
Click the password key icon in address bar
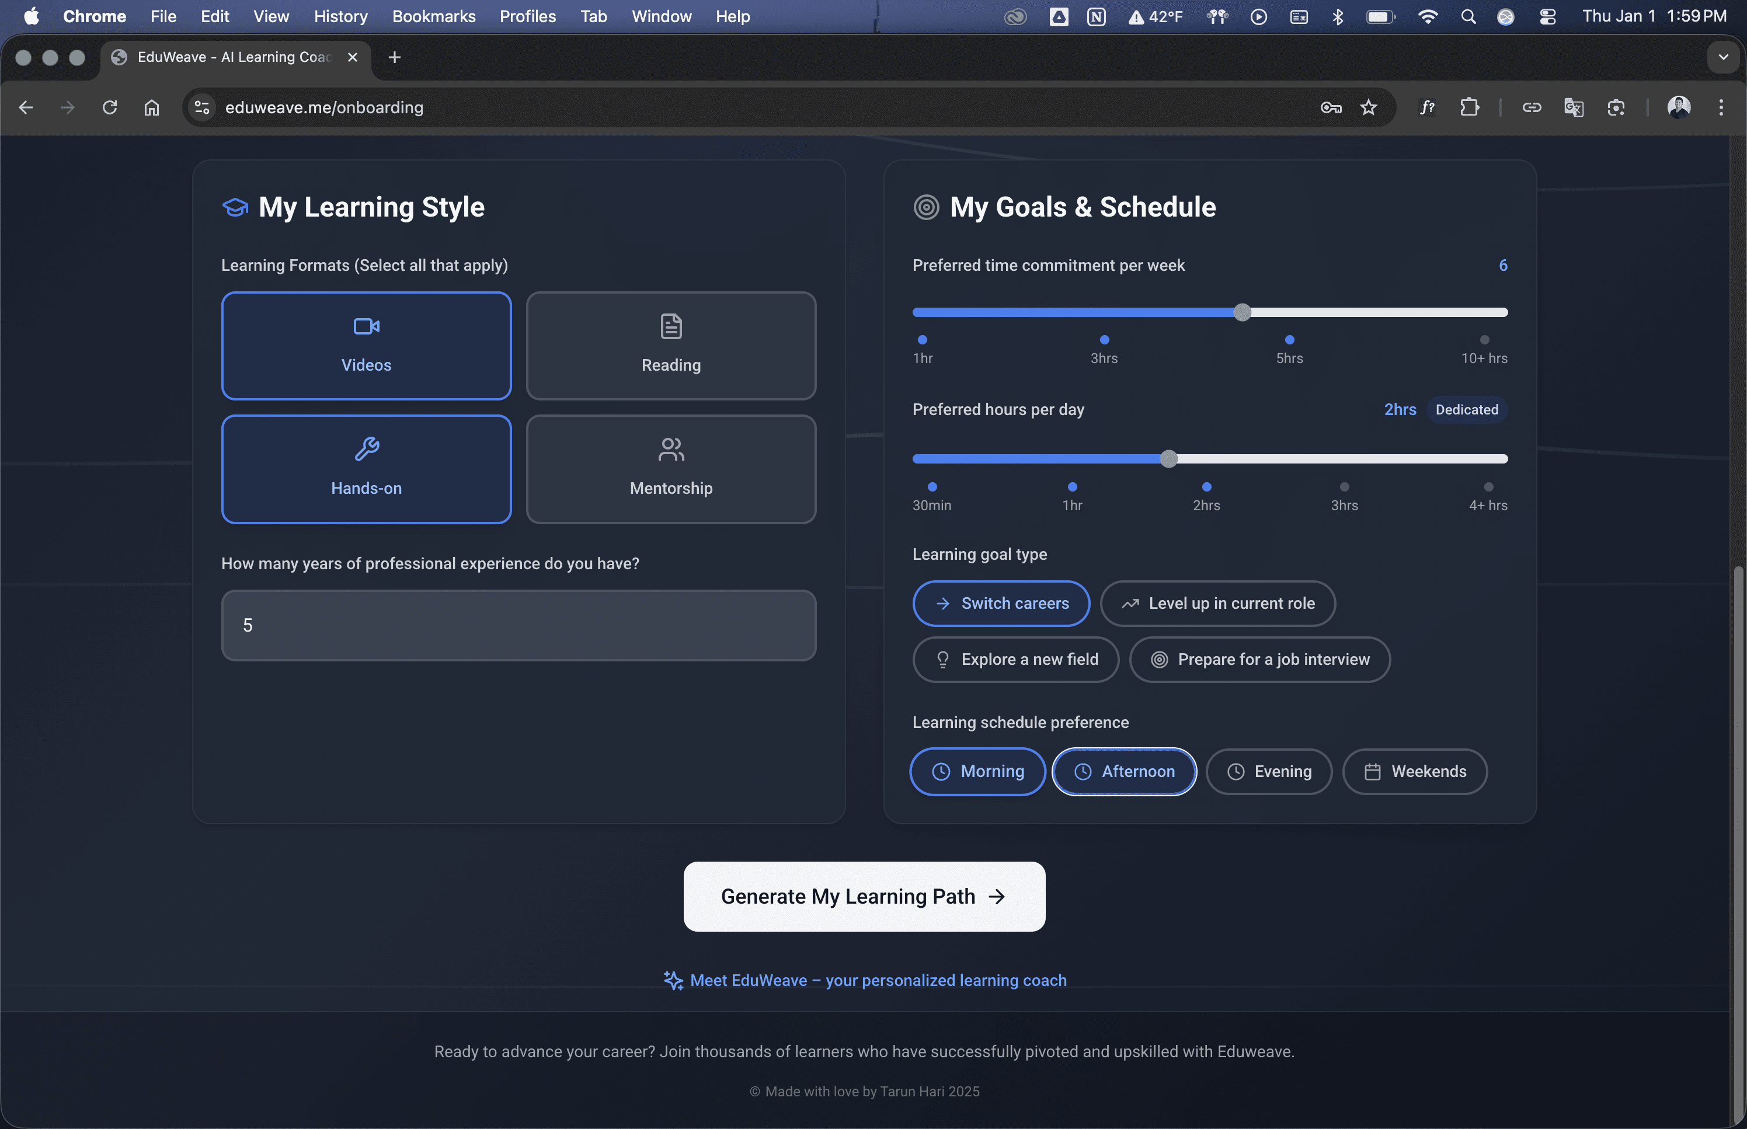tap(1331, 108)
